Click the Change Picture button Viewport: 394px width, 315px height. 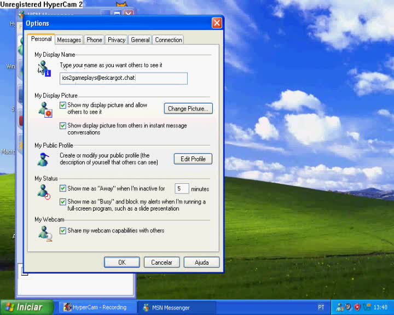(x=188, y=109)
